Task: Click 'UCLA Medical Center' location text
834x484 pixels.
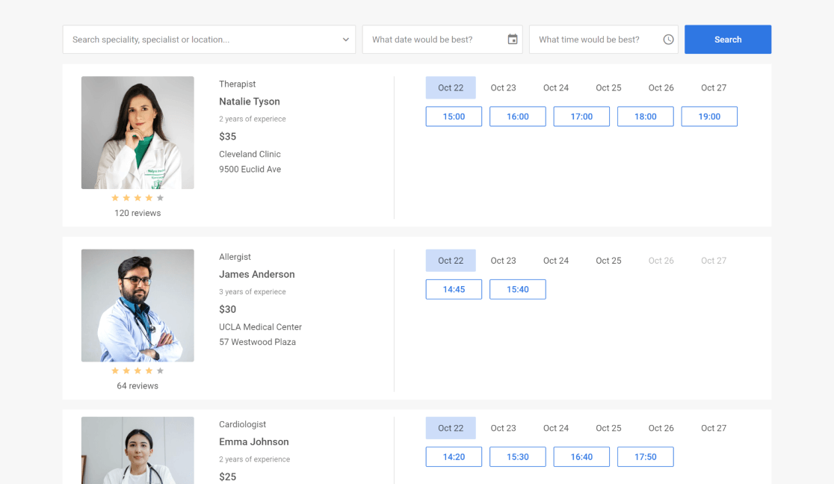Action: click(261, 327)
